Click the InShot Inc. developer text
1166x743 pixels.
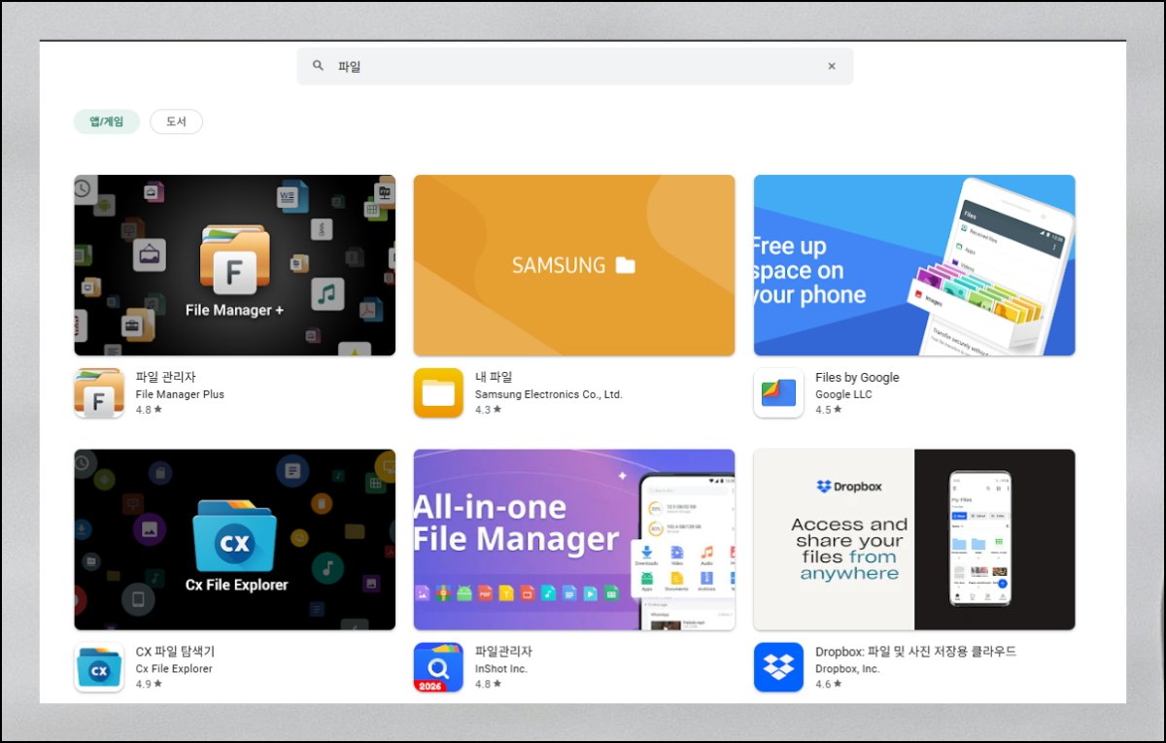pyautogui.click(x=501, y=669)
